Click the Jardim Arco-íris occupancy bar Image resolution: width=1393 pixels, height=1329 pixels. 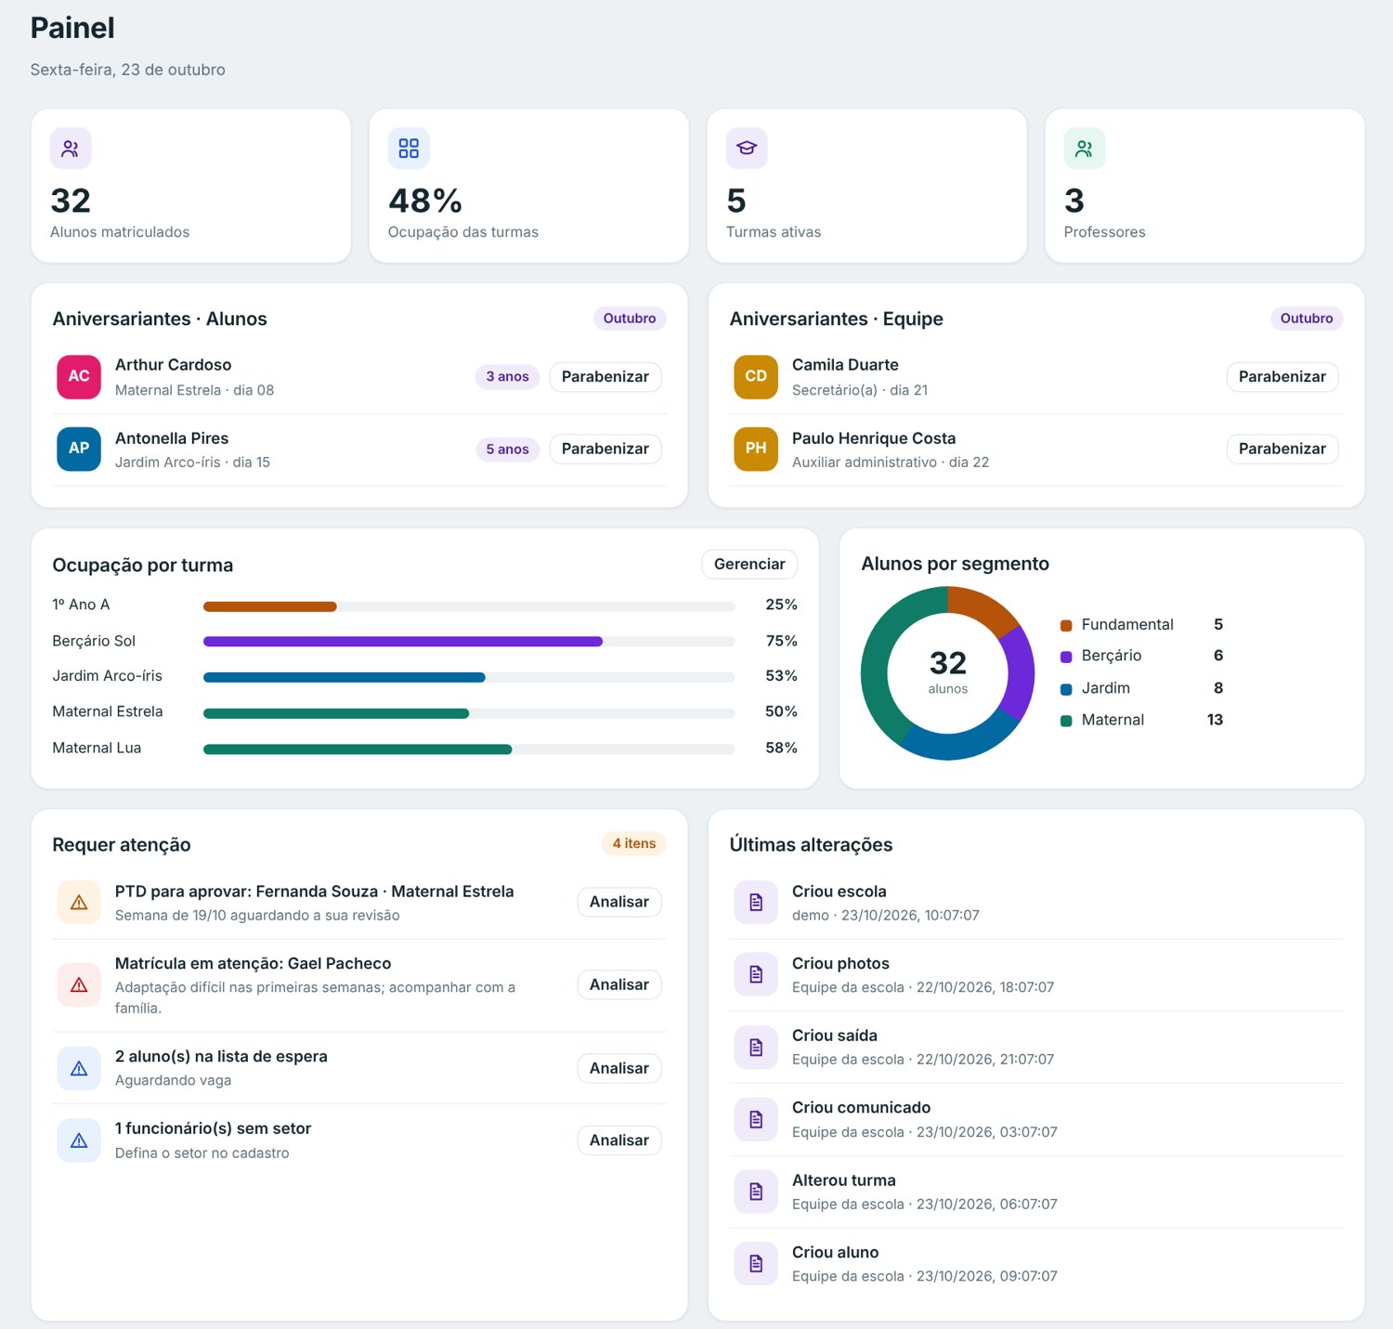coord(469,677)
